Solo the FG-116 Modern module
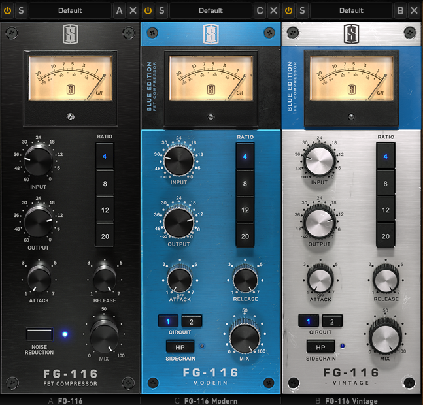423x405 pixels. pos(161,10)
